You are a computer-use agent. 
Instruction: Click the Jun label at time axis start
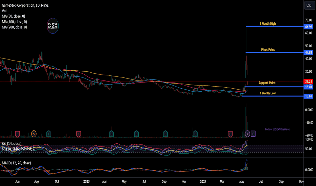click(x=17, y=181)
